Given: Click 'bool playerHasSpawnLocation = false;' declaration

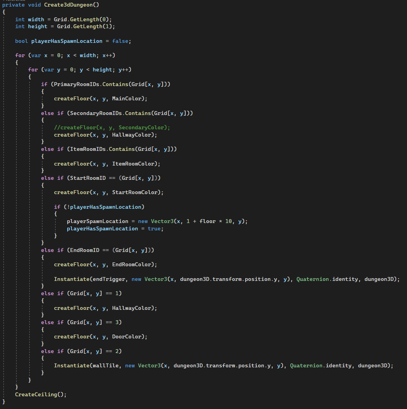Looking at the screenshot, I should tap(73, 41).
